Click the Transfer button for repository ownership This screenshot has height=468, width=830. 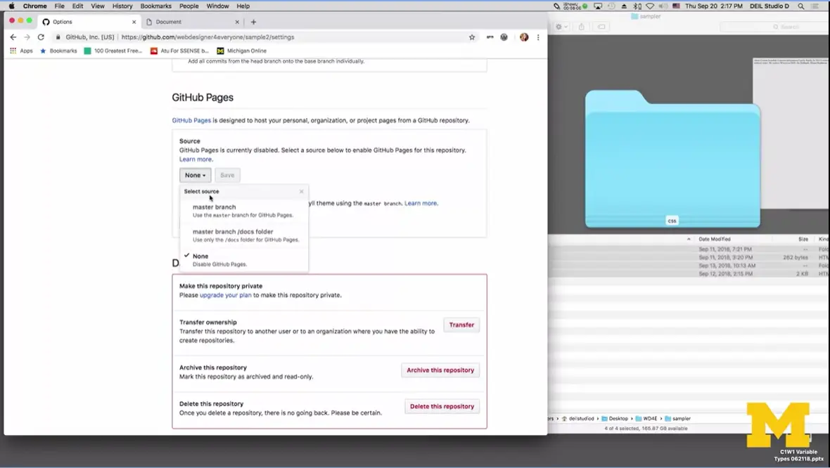click(x=461, y=325)
